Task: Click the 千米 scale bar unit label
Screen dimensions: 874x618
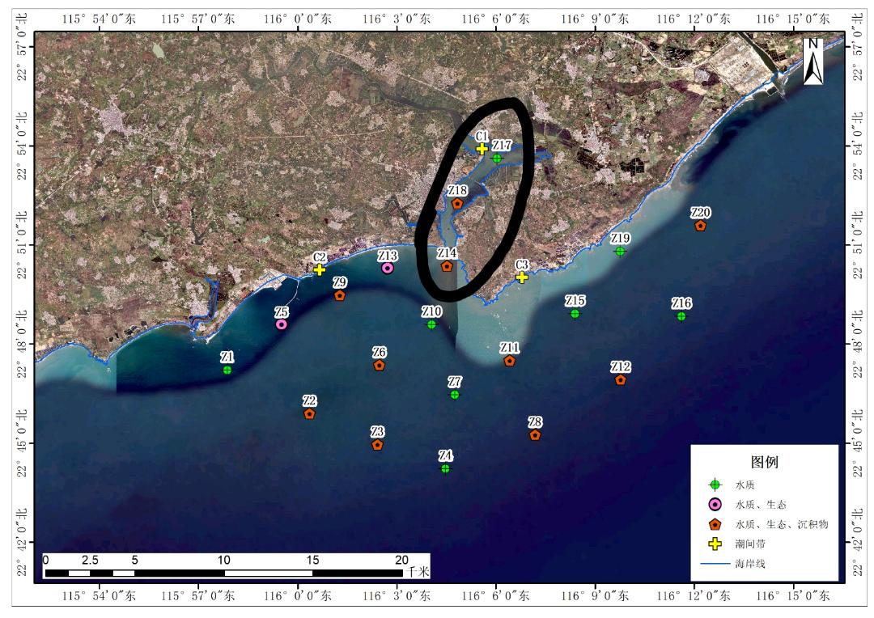Action: tap(418, 572)
